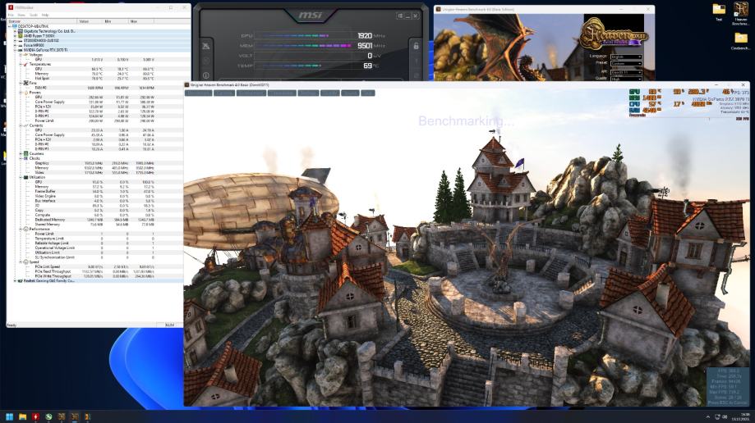Select the Reliable Voltage Limit row
The height and width of the screenshot is (423, 755).
(94, 243)
